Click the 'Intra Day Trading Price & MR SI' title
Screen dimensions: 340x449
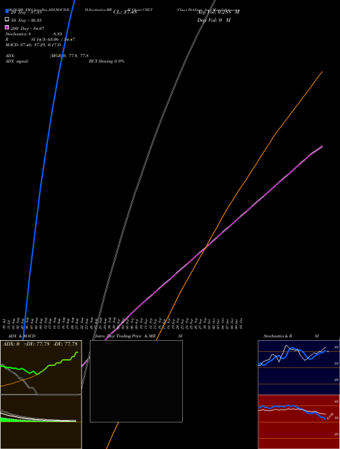tap(139, 336)
